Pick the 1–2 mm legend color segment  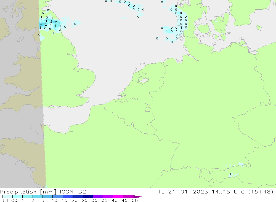coord(27,196)
